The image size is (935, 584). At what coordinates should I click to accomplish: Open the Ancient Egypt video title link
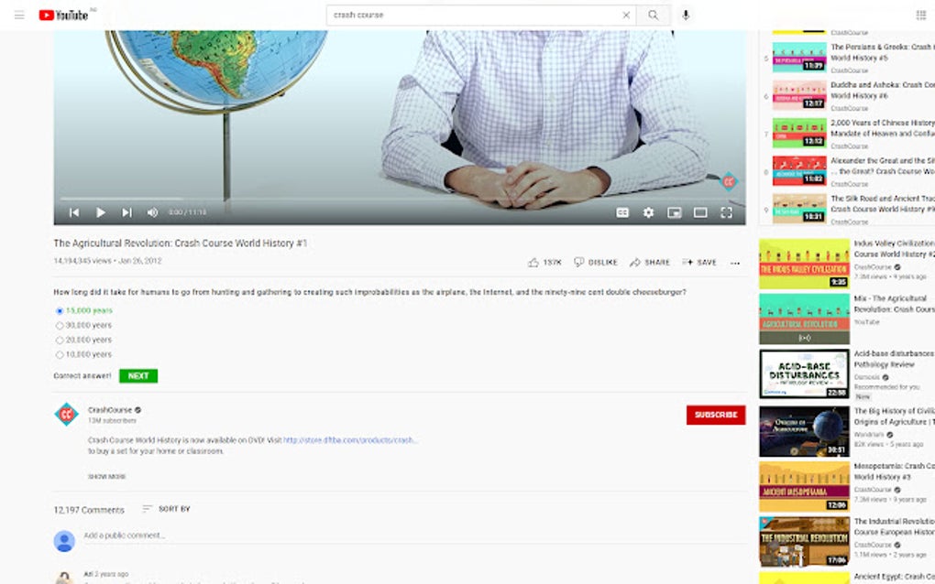894,577
